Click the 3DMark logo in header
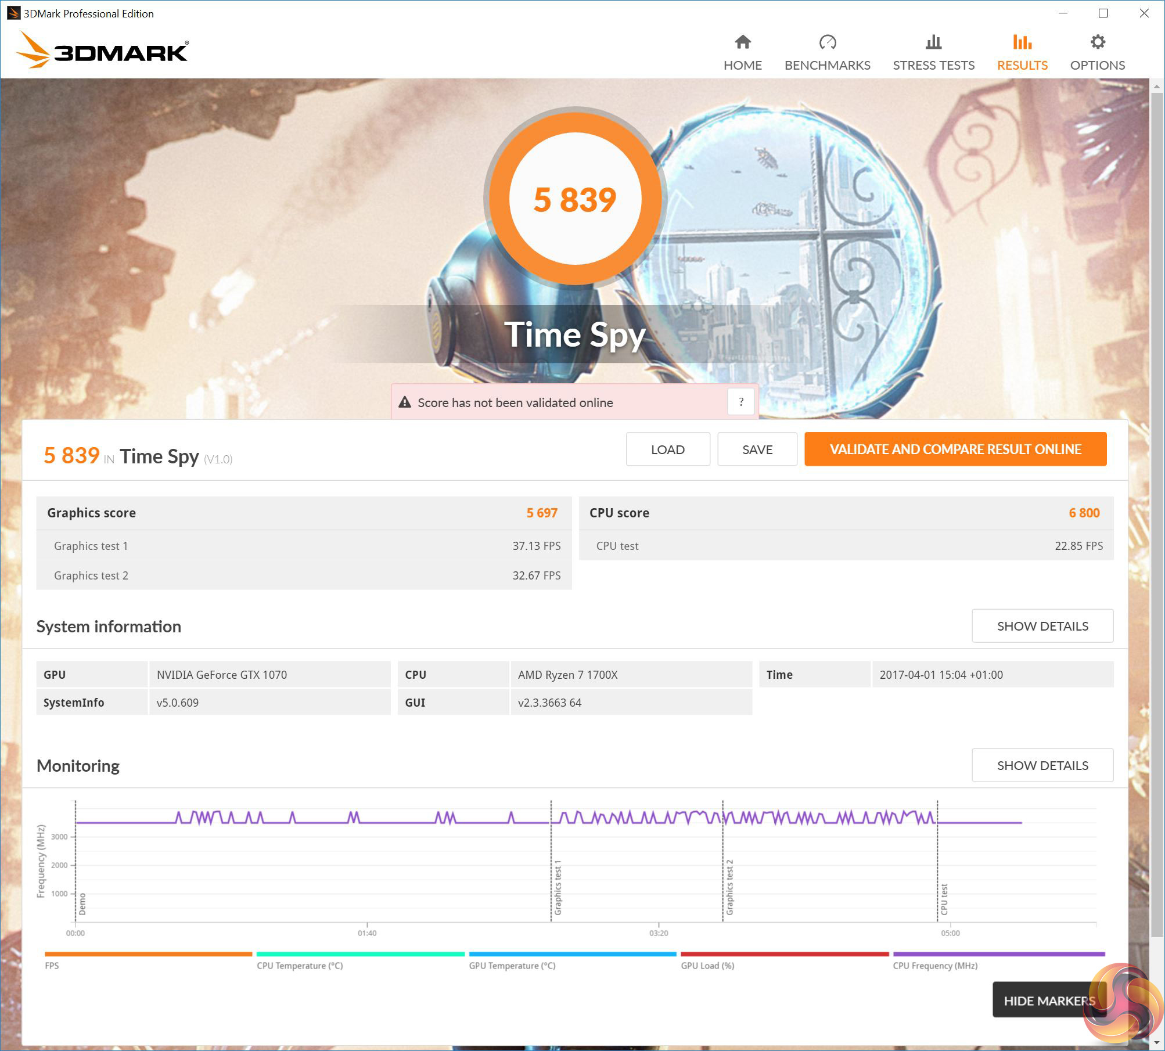This screenshot has width=1165, height=1051. 102,51
